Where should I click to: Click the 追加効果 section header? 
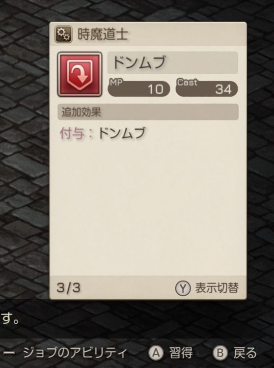pyautogui.click(x=148, y=112)
